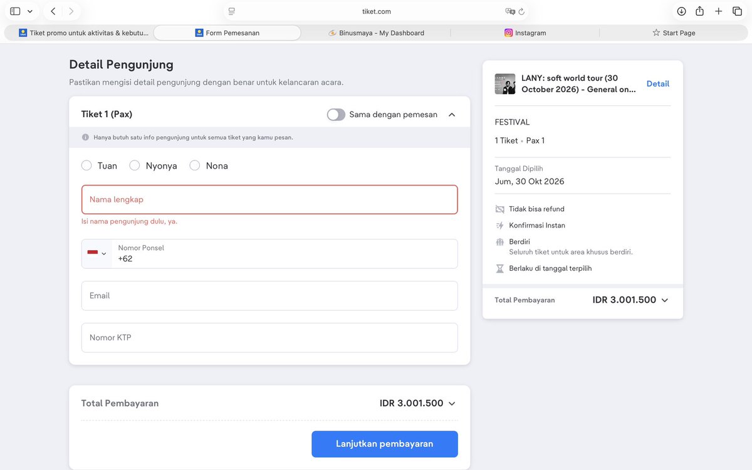Viewport: 752px width, 470px height.
Task: Open the country flag code dropdown
Action: 97,253
